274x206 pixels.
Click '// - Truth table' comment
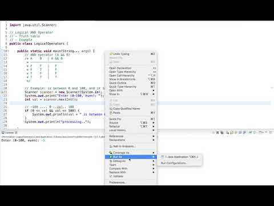[x=25, y=36]
